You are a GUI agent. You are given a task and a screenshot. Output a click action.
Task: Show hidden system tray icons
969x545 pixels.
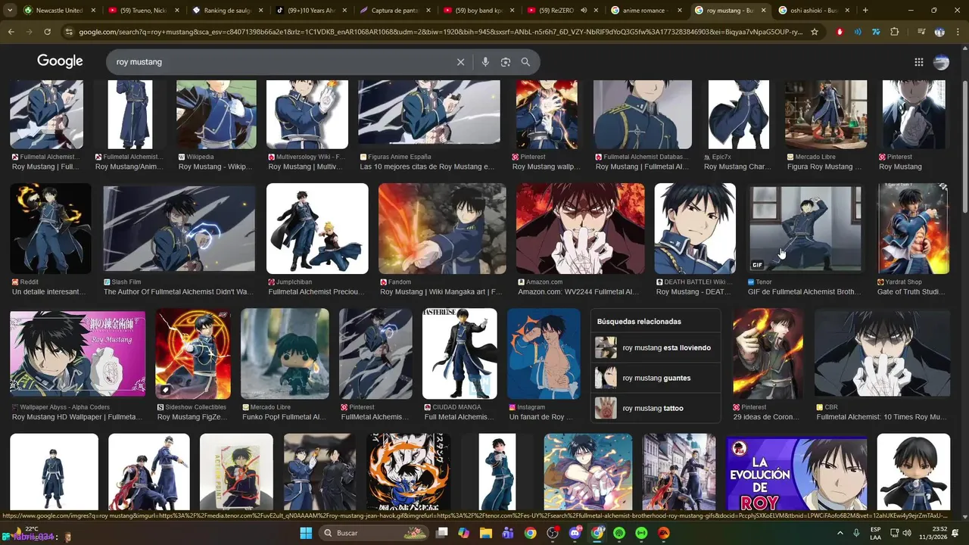click(x=840, y=533)
